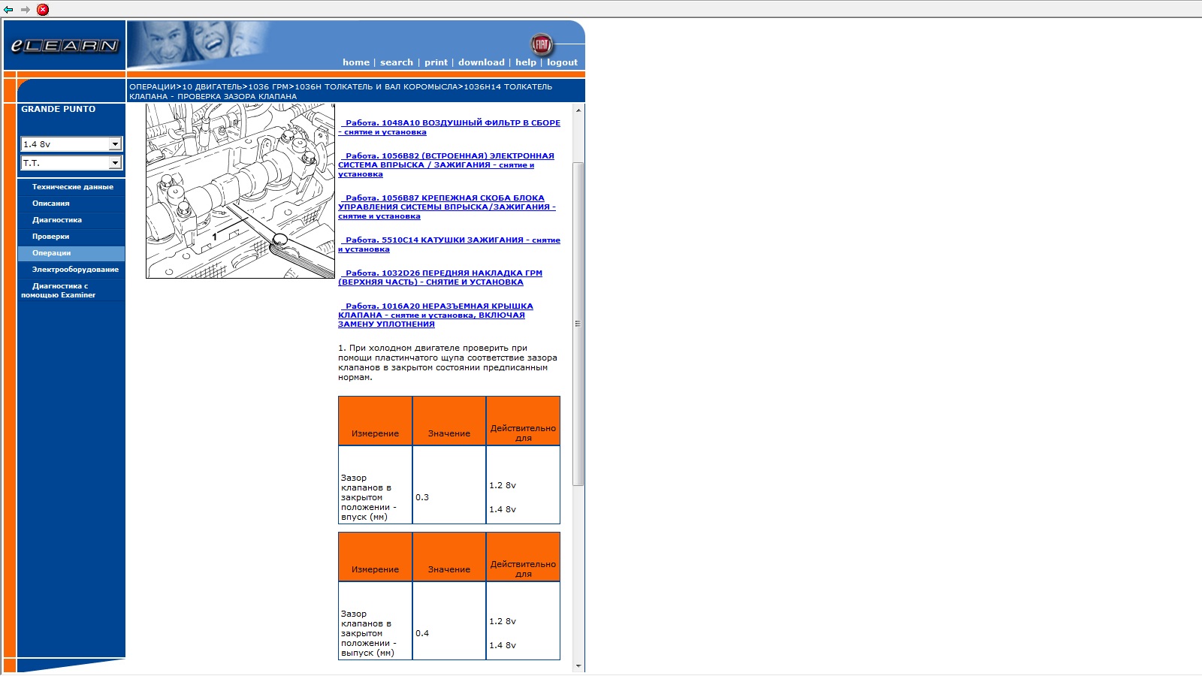Open the home menu item
Viewport: 1202px width, 676px height.
click(x=355, y=62)
